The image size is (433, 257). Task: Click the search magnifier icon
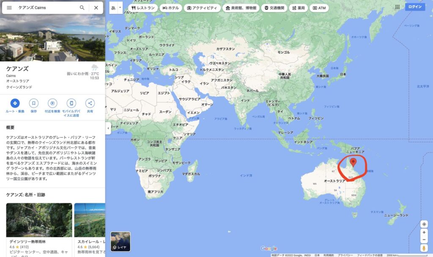(x=82, y=8)
